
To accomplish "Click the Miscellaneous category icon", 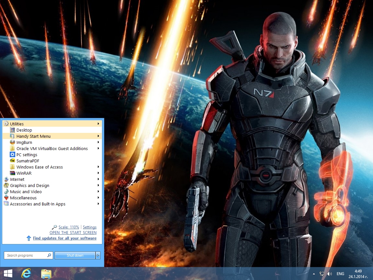I will 6,198.
